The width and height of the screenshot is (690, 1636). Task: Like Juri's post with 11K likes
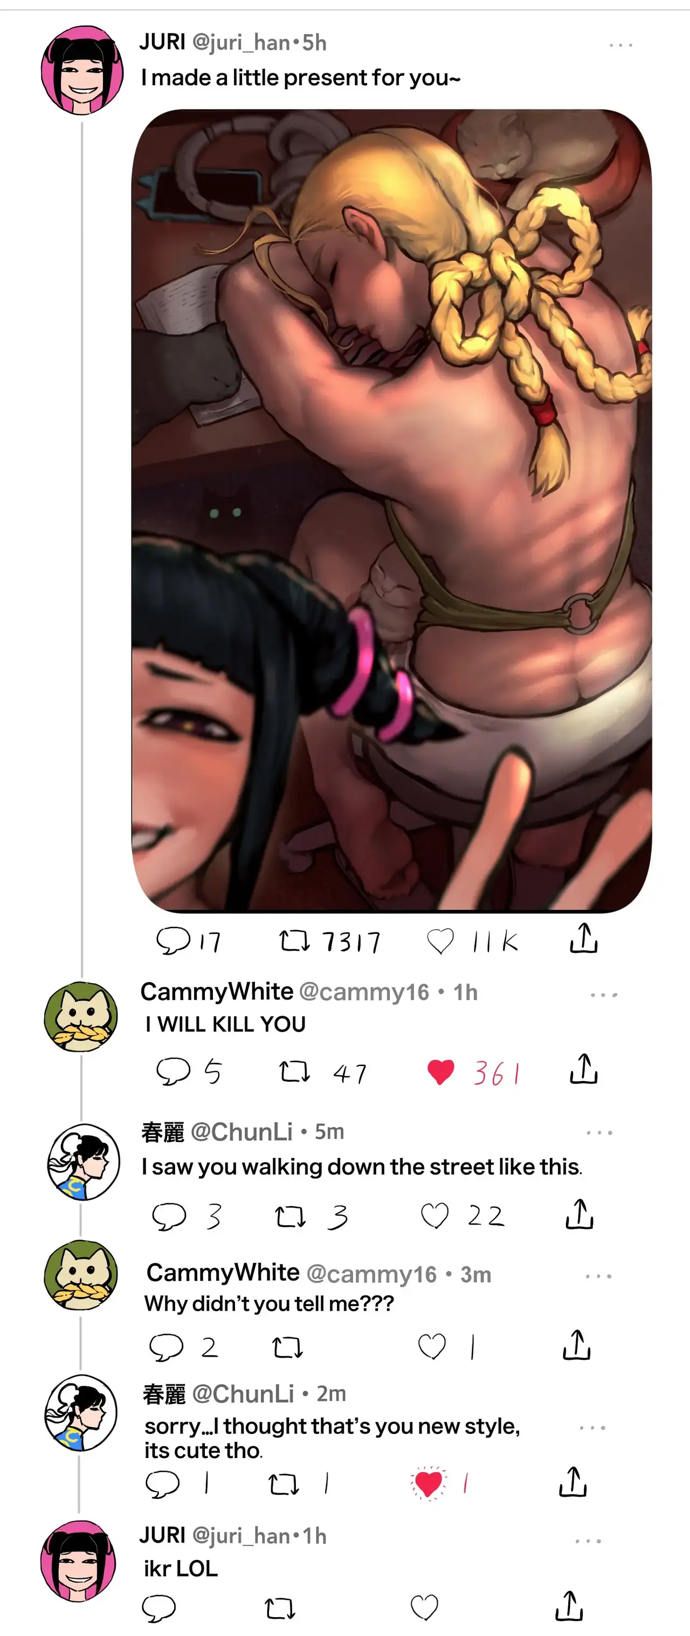440,941
